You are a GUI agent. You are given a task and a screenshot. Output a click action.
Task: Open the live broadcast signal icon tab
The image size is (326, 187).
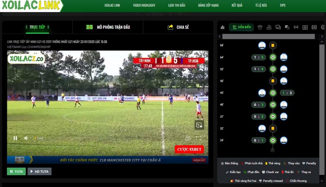pyautogui.click(x=296, y=27)
